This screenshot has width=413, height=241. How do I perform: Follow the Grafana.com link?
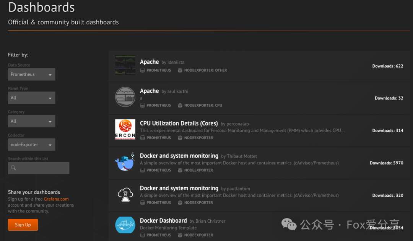pyautogui.click(x=56, y=199)
